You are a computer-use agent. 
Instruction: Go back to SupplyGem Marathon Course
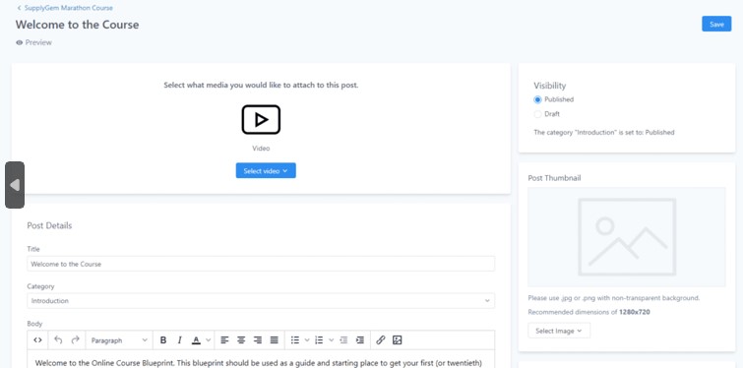tap(65, 8)
